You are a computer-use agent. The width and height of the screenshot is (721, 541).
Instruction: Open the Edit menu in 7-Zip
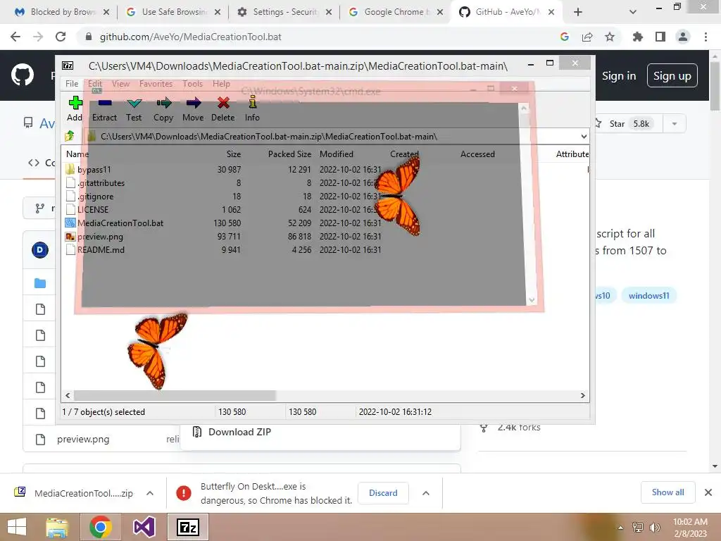point(95,84)
